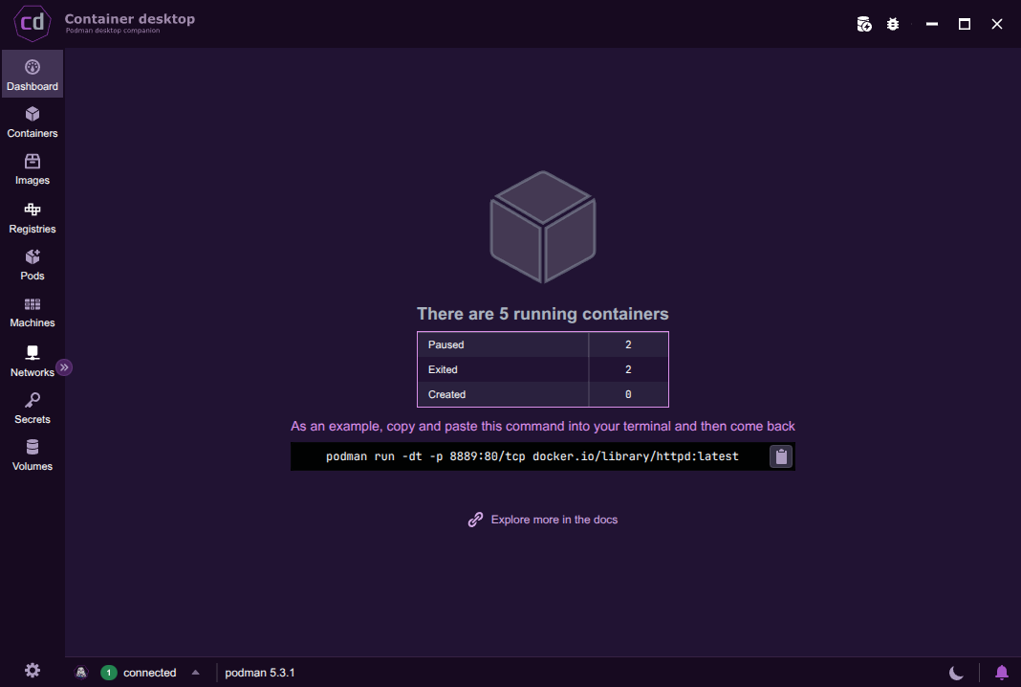Screen dimensions: 1021x687
Task: Go to the Containers section
Action: (32, 122)
